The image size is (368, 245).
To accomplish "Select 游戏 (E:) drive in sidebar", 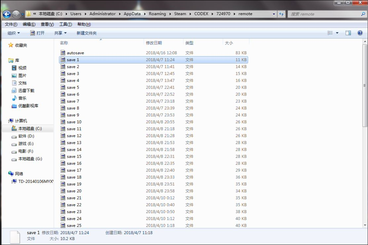I will (26, 144).
